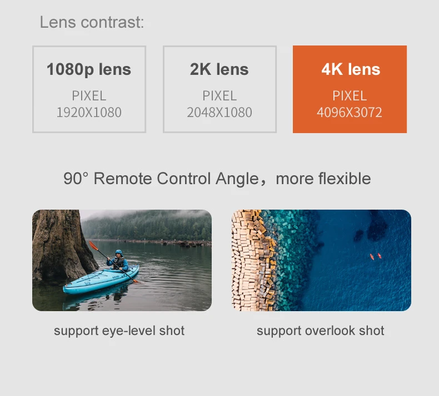The image size is (439, 396).
Task: Click the support overlook shot caption
Action: [x=320, y=331]
